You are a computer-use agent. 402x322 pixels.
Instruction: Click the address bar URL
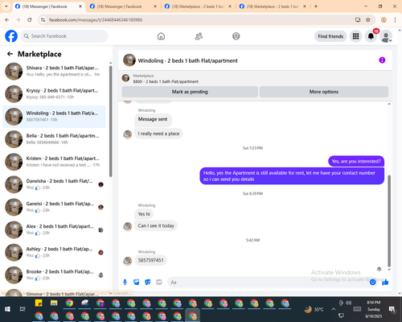point(96,20)
